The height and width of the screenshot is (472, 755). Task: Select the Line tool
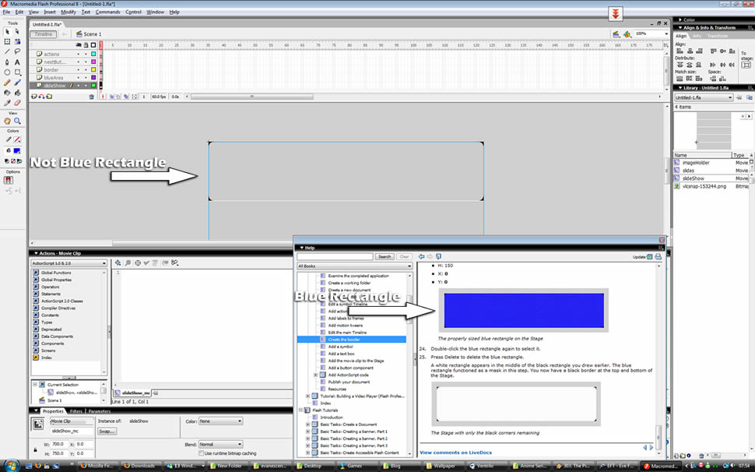click(7, 51)
